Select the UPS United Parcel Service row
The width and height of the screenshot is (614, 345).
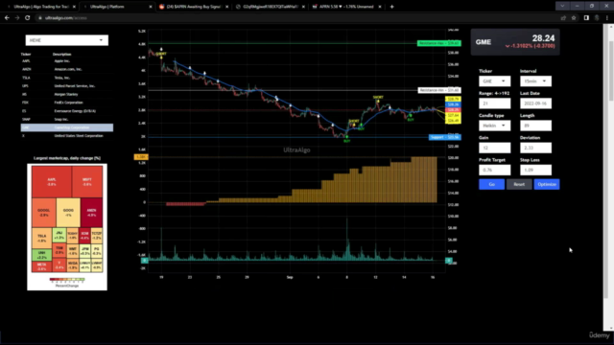67,86
